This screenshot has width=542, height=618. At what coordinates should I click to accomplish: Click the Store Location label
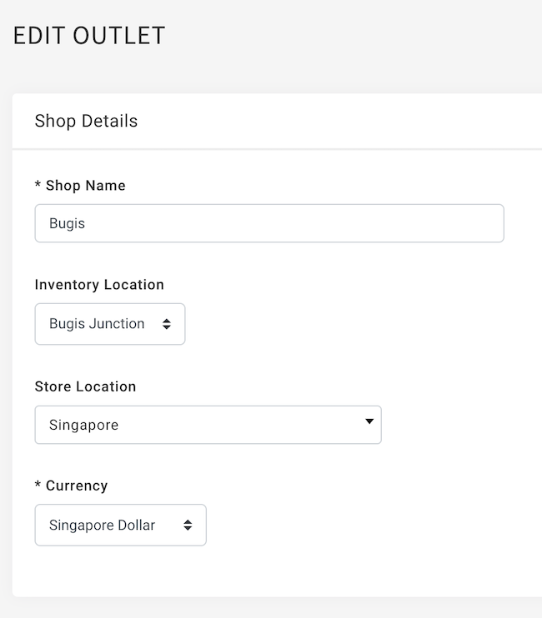pyautogui.click(x=86, y=386)
